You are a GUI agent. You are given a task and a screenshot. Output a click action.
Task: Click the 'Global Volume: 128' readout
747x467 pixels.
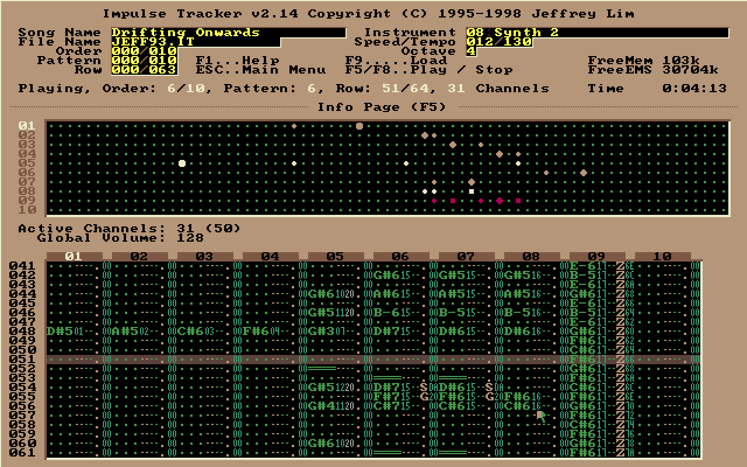click(x=121, y=238)
